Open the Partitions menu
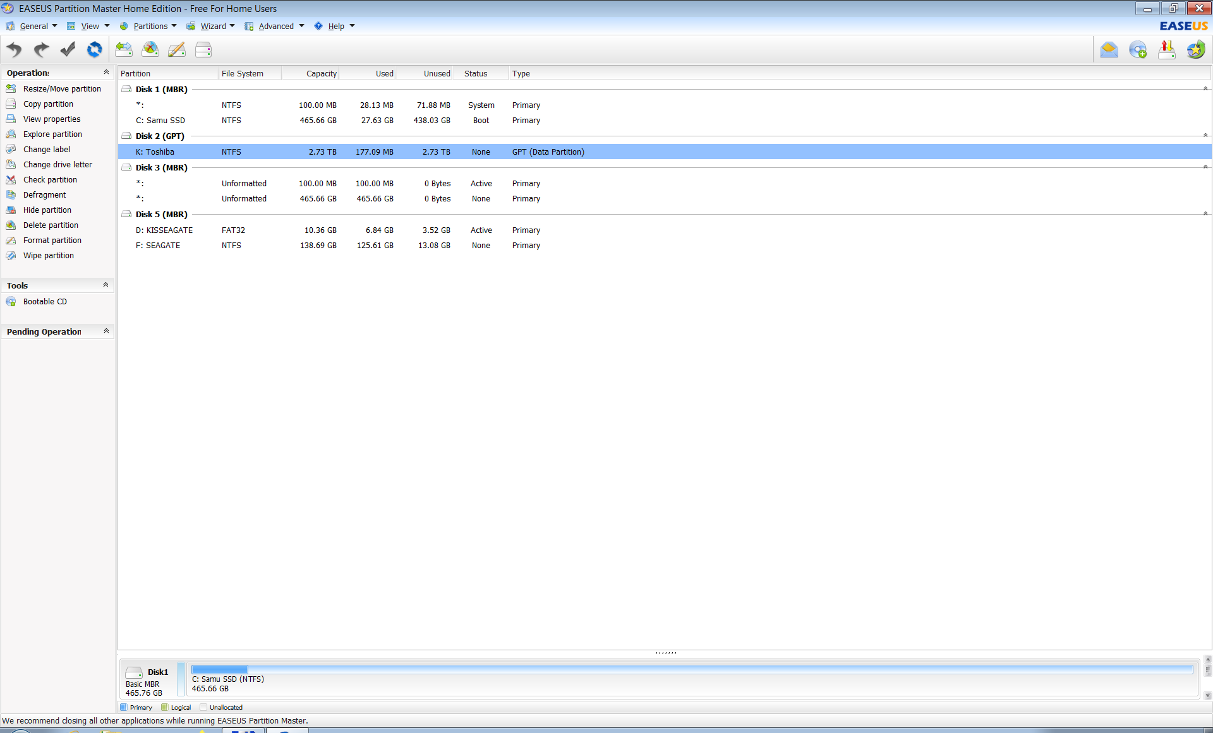Image resolution: width=1213 pixels, height=733 pixels. click(150, 26)
